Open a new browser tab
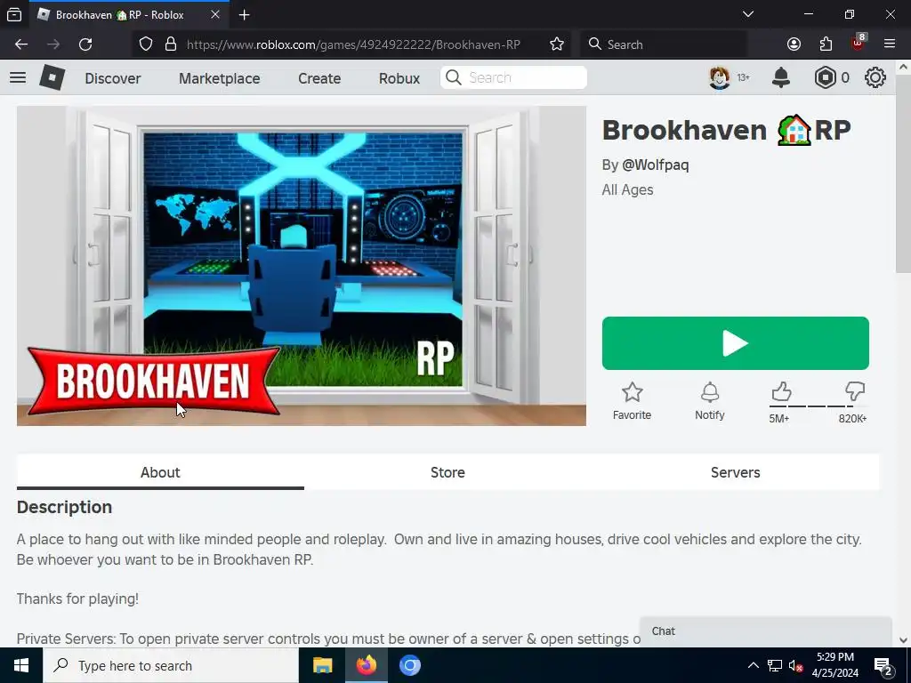The width and height of the screenshot is (911, 683). pyautogui.click(x=245, y=14)
